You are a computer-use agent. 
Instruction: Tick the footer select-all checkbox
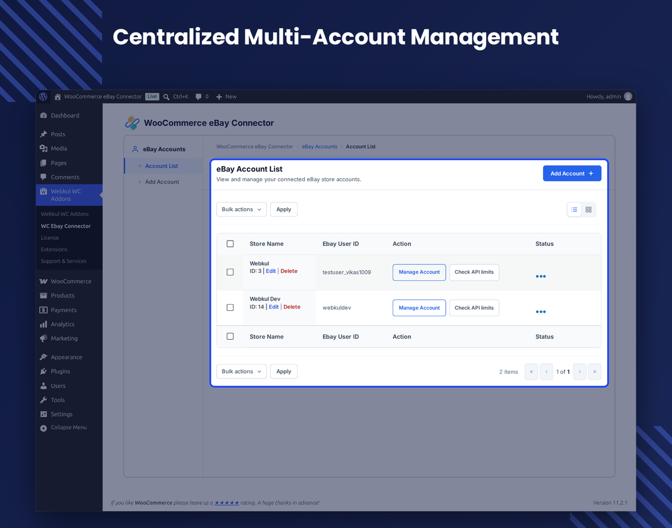coord(230,337)
